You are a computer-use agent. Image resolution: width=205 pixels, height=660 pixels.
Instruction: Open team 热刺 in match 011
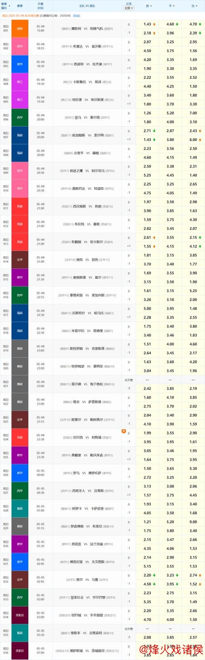coord(98,206)
